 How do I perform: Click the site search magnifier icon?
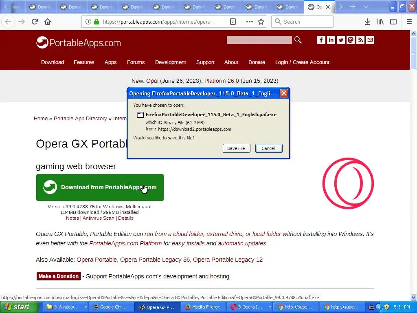click(x=298, y=40)
